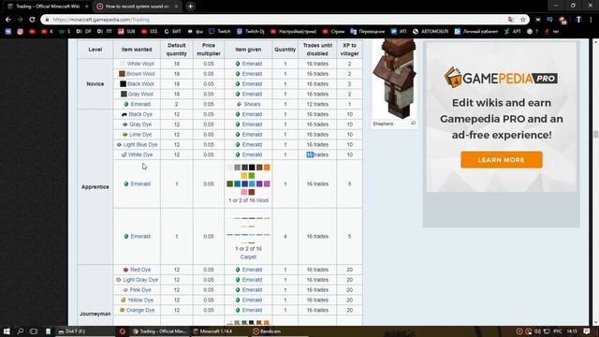The width and height of the screenshot is (599, 337).
Task: Open Task View on the taskbar
Action: (x=34, y=331)
